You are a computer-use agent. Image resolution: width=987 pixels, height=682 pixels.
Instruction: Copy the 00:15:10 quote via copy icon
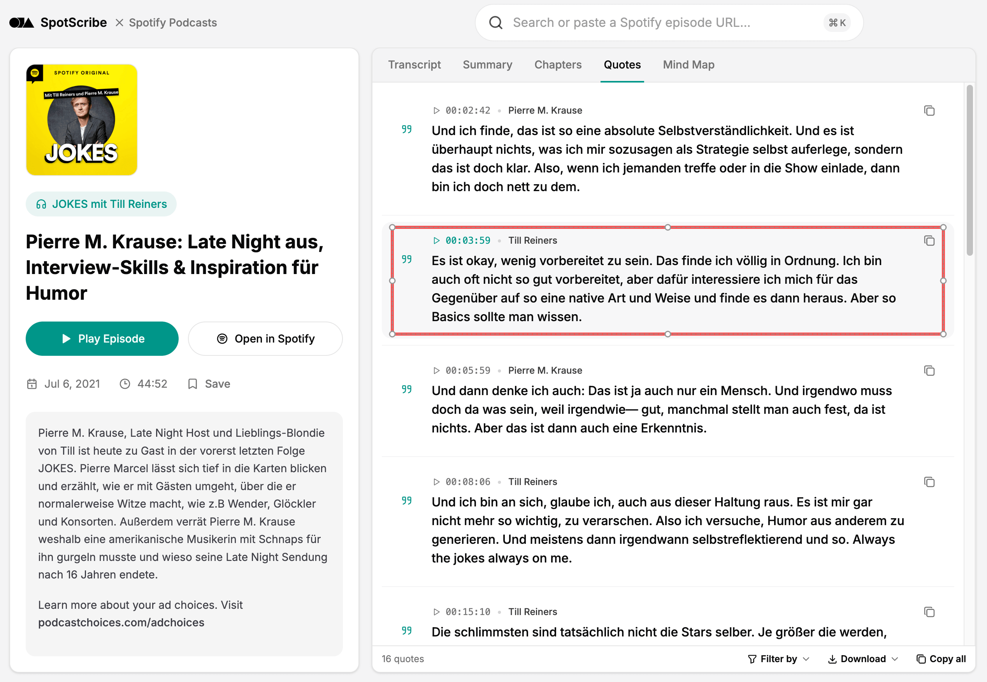(929, 612)
